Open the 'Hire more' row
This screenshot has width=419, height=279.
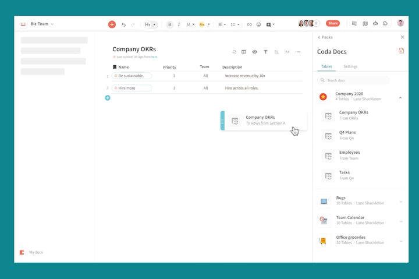(x=132, y=88)
